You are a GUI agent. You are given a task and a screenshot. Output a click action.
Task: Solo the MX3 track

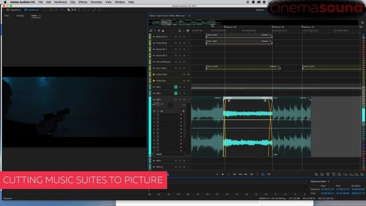coord(180,100)
